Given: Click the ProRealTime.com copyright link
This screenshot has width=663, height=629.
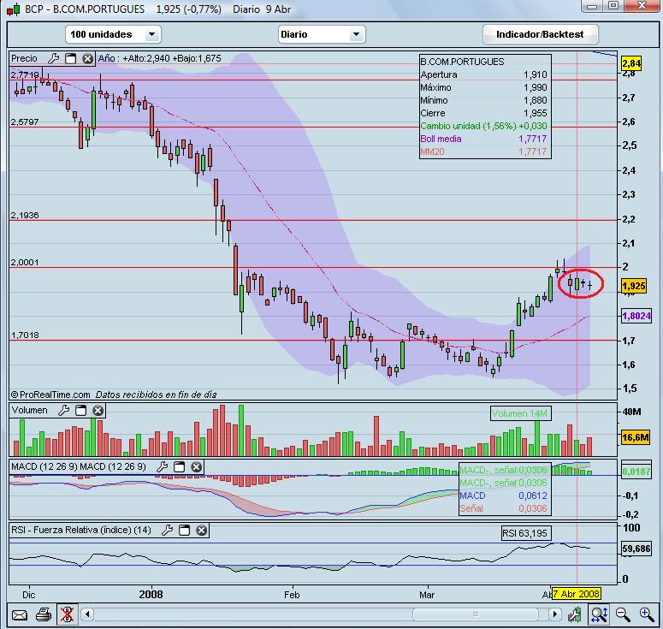Looking at the screenshot, I should click(50, 395).
